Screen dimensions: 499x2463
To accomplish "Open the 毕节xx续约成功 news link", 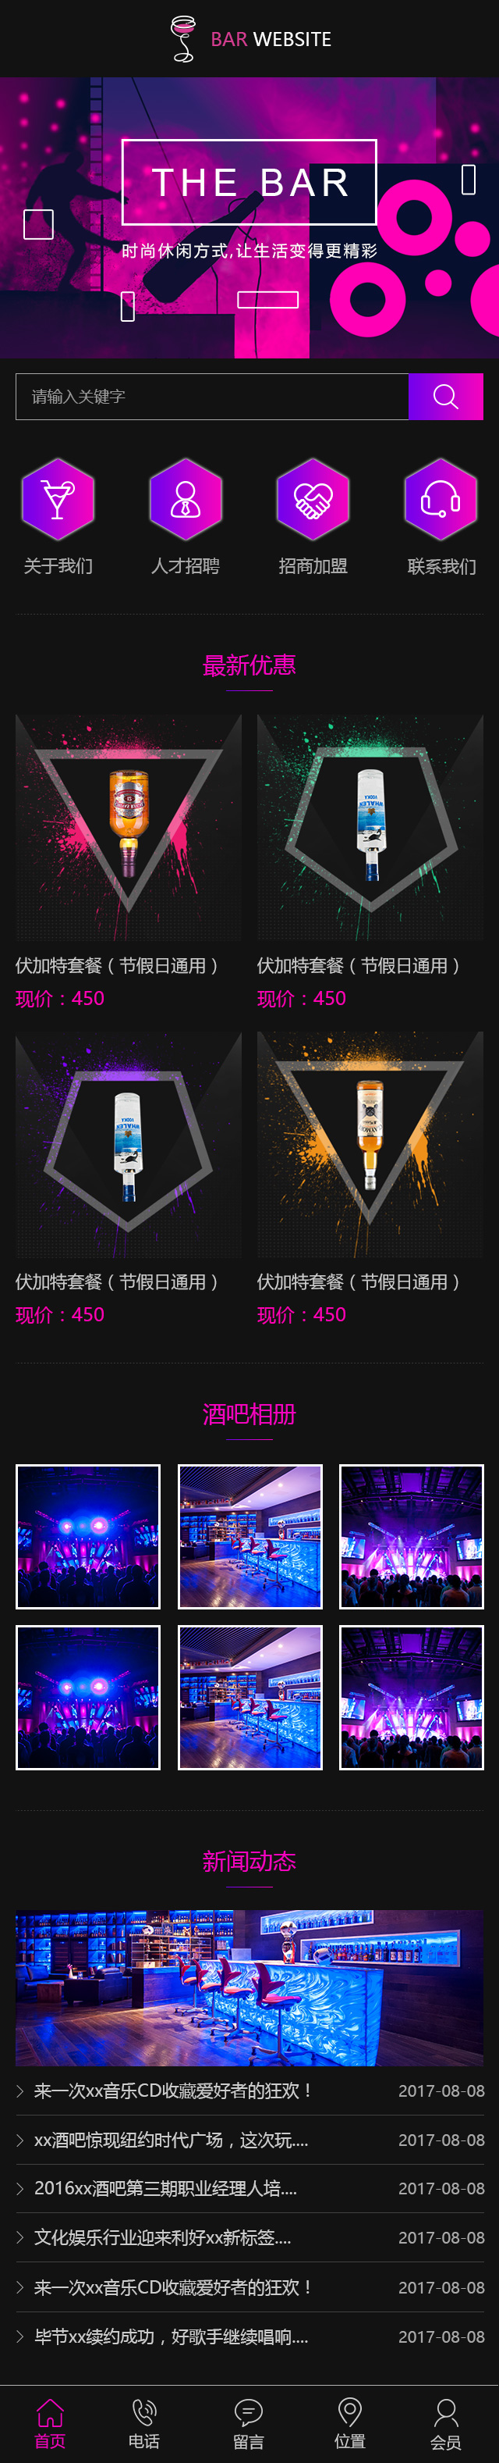I will coord(171,2336).
